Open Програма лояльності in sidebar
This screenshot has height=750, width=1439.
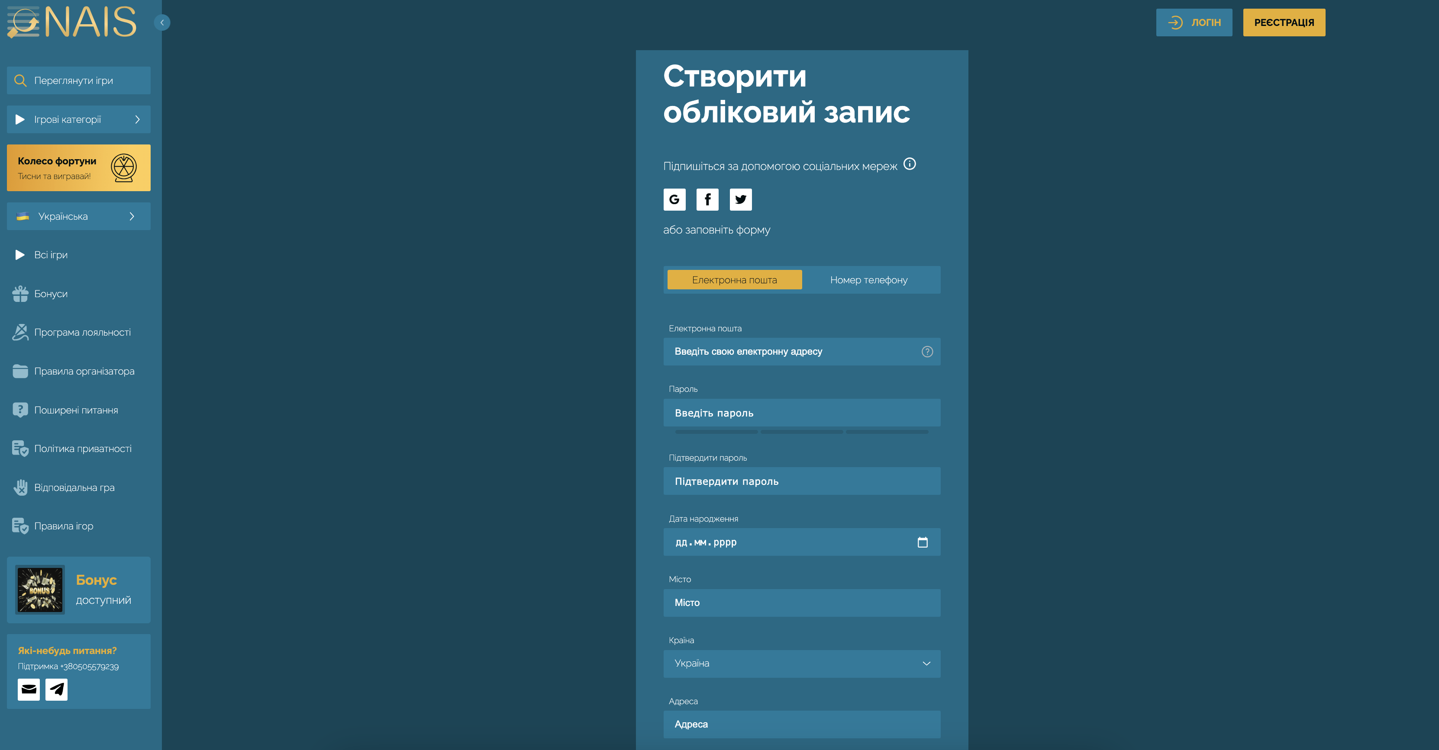(x=82, y=333)
